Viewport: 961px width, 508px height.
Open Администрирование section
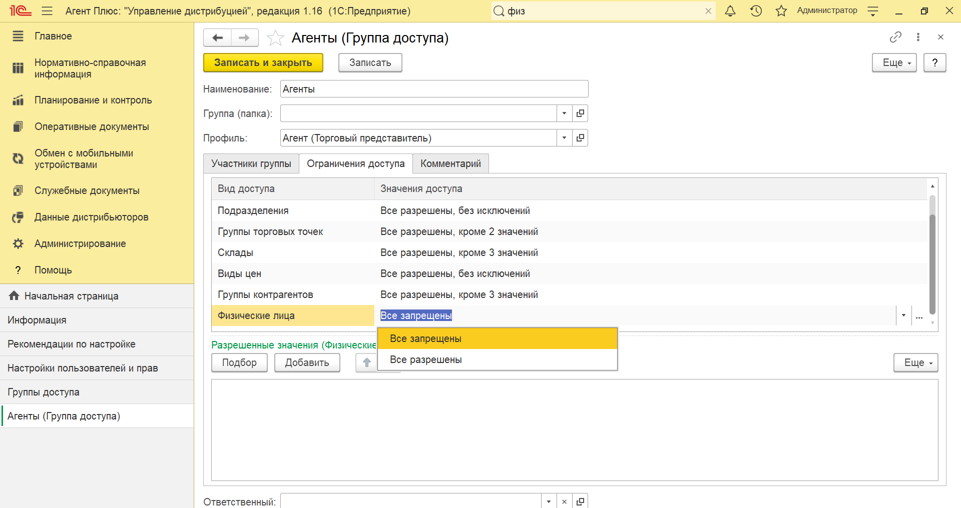[x=97, y=243]
